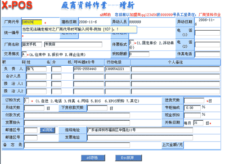Open the aH帮助 help link
This screenshot has width=225, height=164.
[x=105, y=15]
